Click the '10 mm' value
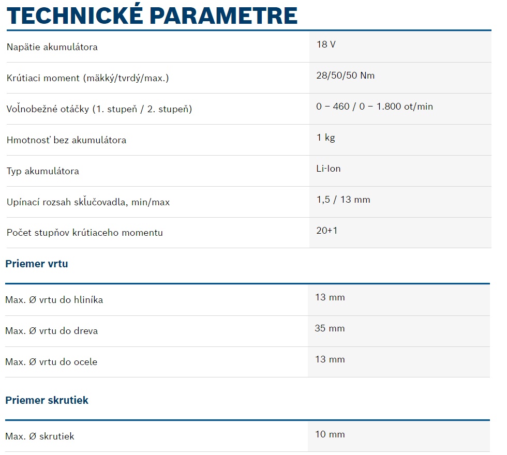The width and height of the screenshot is (507, 455). click(x=330, y=434)
